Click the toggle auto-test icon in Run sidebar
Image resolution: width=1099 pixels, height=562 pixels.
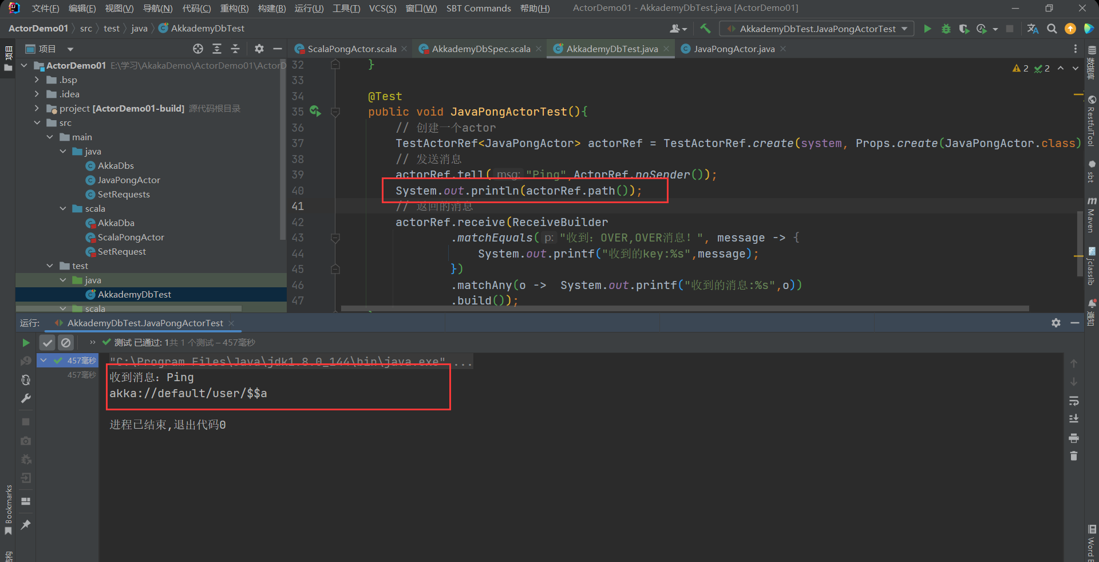26,380
